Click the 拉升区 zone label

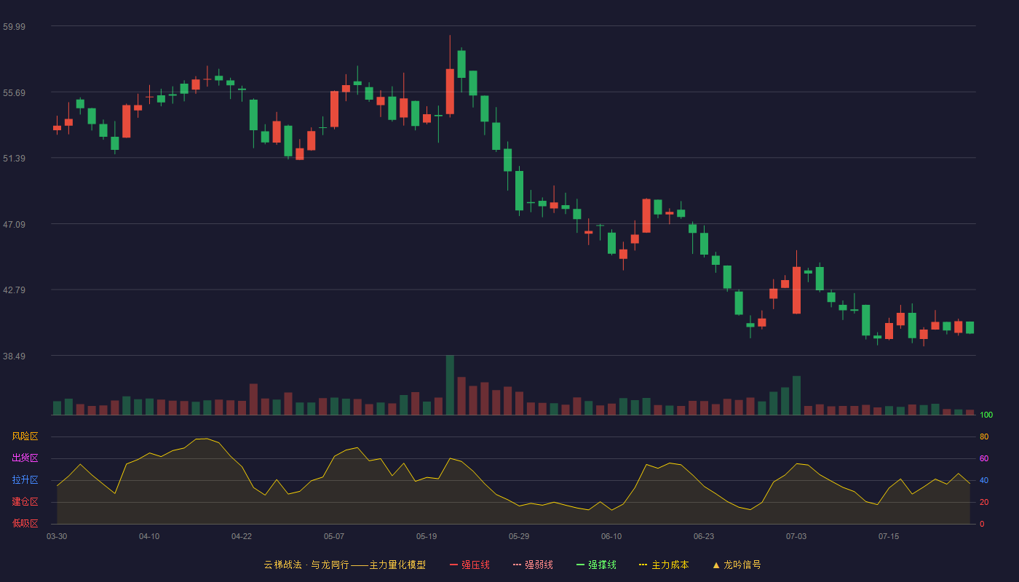25,480
